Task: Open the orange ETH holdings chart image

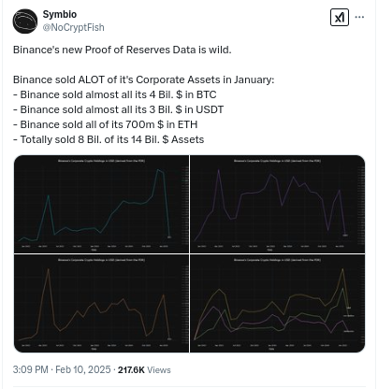Action: tap(101, 304)
